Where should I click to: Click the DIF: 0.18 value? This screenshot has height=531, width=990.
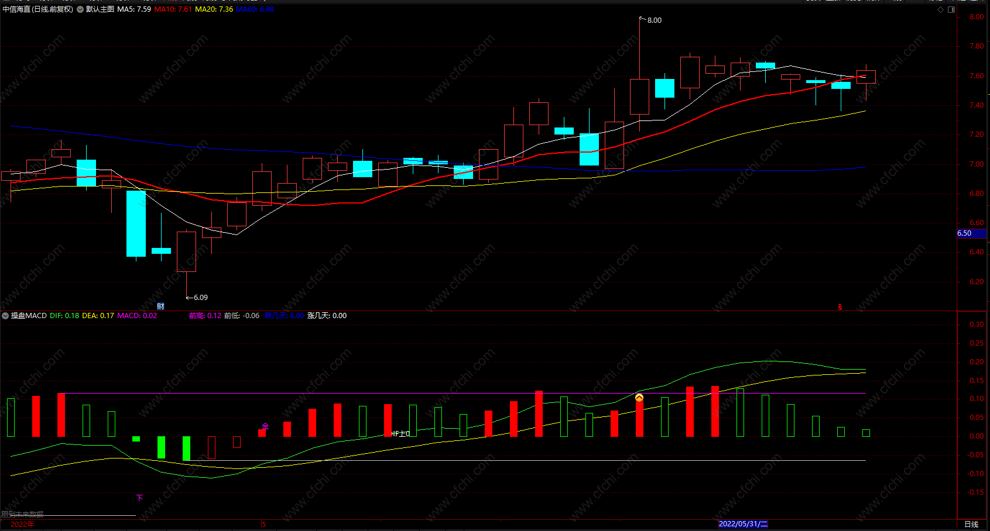tap(64, 316)
